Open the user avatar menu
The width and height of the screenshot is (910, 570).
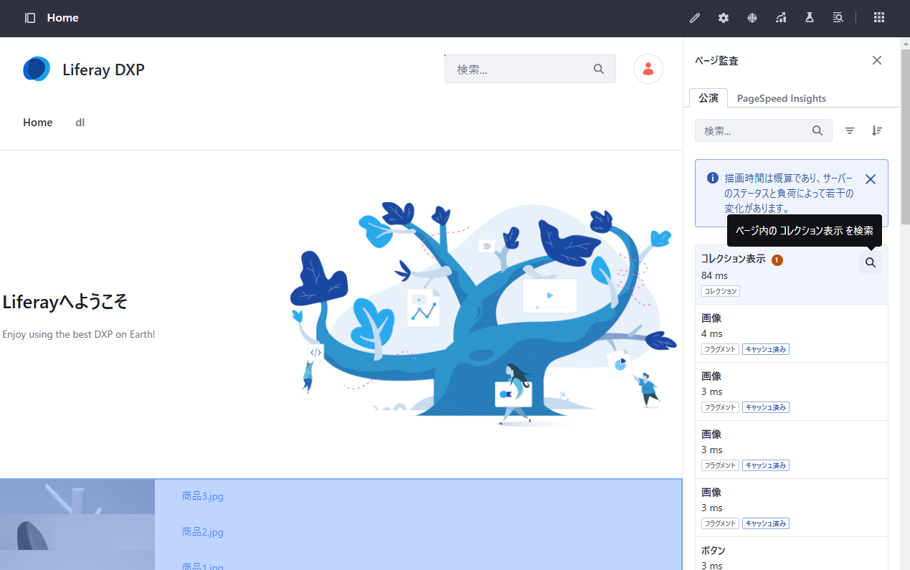click(x=648, y=69)
